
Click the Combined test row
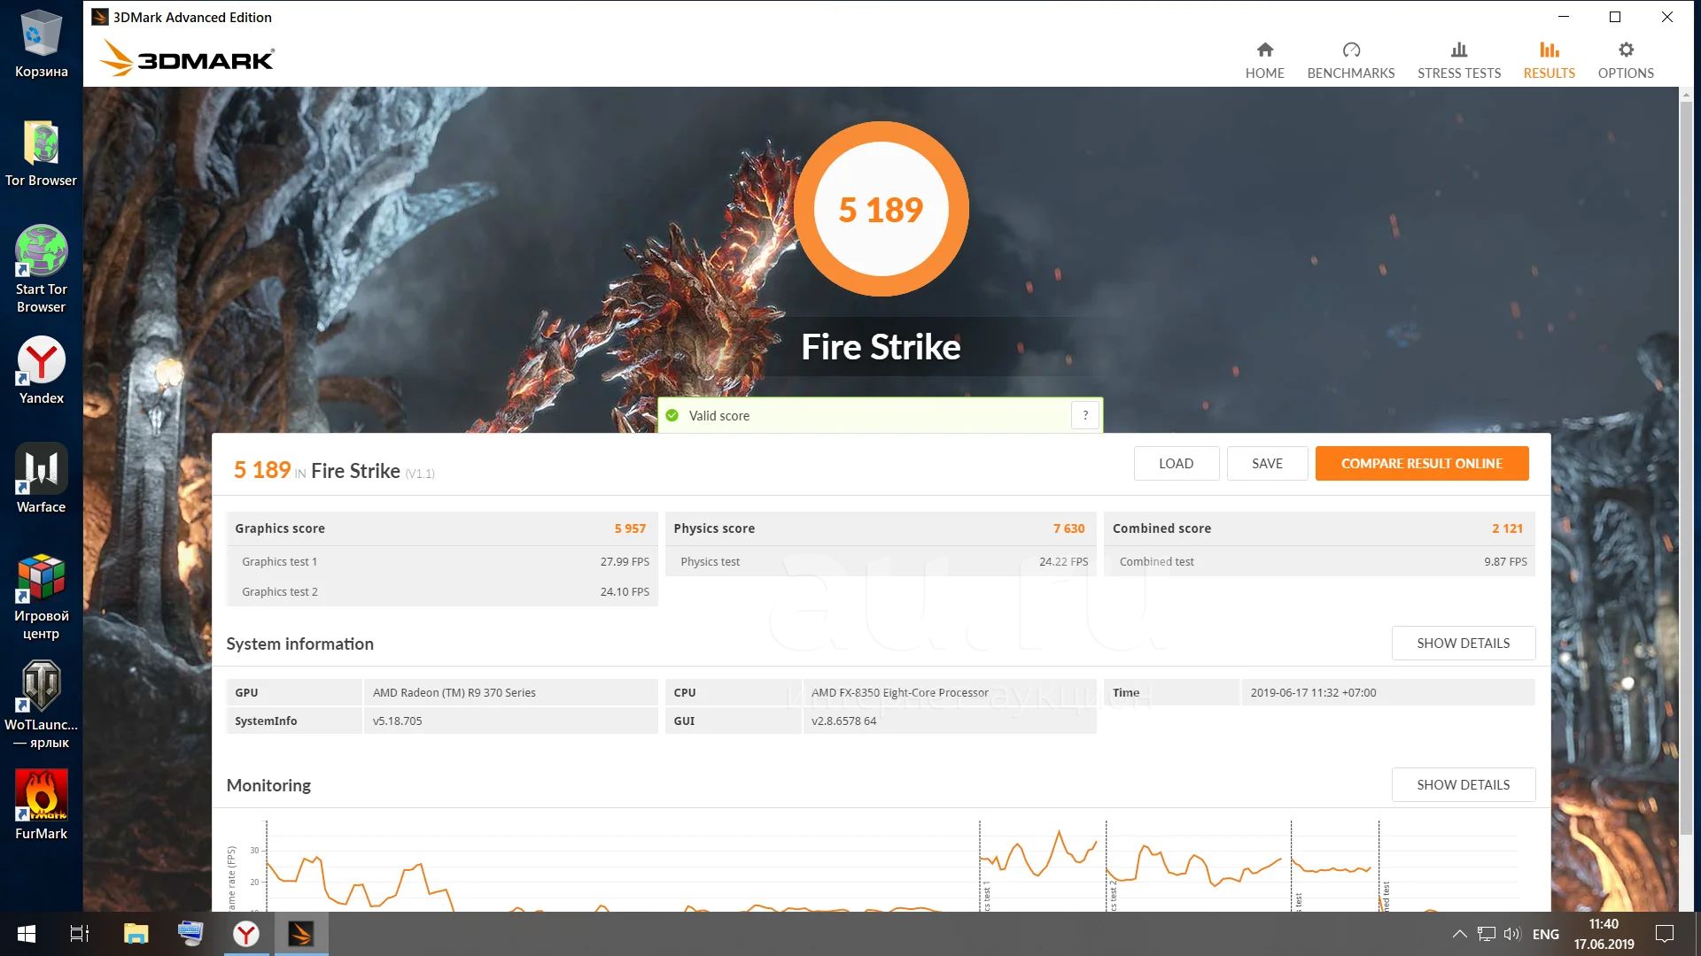(x=1319, y=561)
